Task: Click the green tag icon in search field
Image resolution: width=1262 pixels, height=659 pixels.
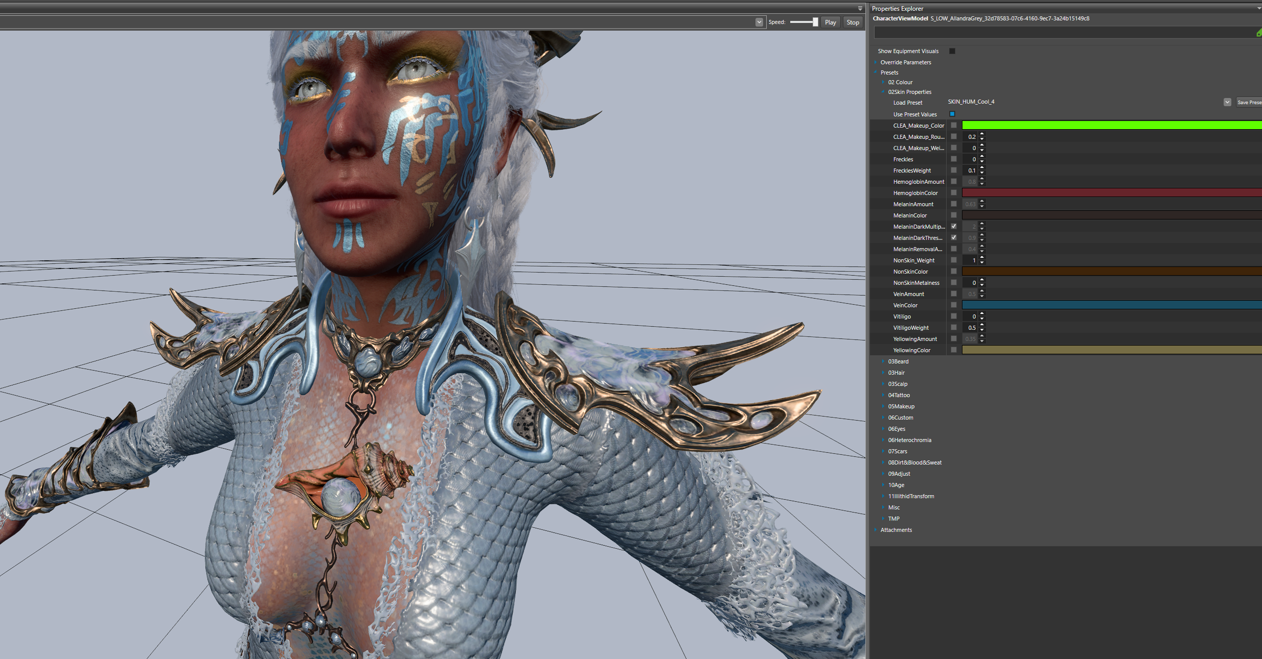Action: tap(1259, 33)
